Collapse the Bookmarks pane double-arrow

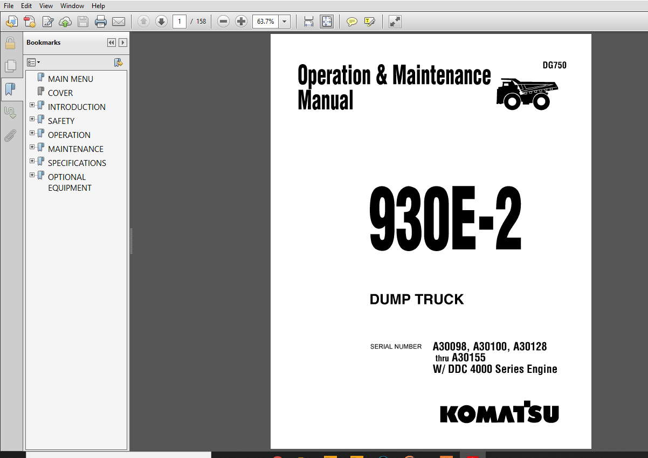pyautogui.click(x=111, y=43)
